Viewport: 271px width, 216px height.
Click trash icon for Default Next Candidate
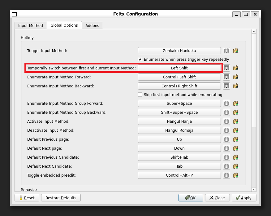(x=226, y=166)
